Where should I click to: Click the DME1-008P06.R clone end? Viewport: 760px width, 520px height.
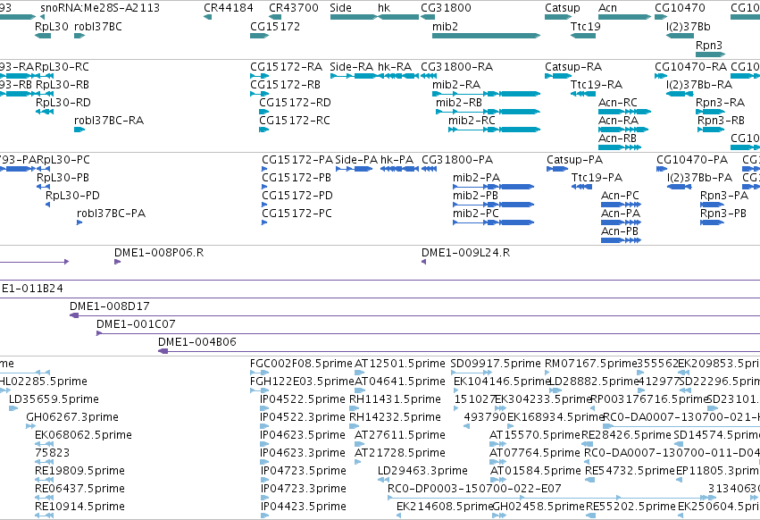(117, 262)
